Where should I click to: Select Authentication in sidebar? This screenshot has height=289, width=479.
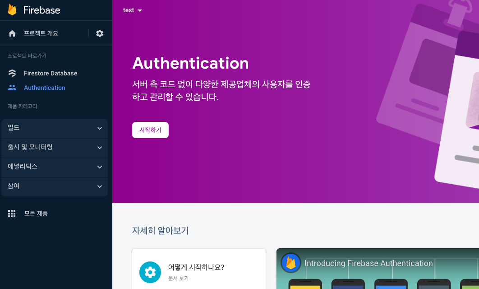pyautogui.click(x=45, y=88)
